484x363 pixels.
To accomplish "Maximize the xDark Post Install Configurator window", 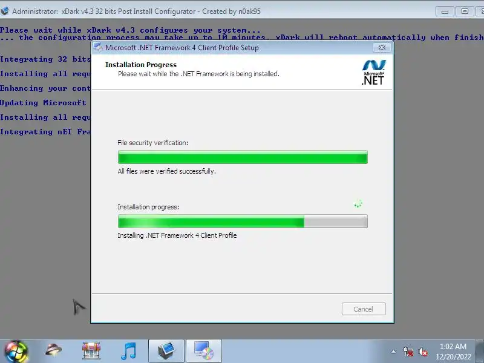I will [465, 11].
